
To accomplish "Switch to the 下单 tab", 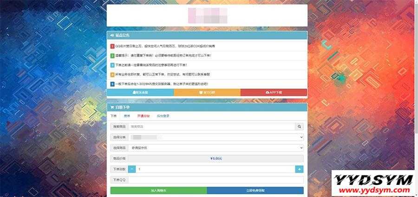I will click(x=113, y=116).
